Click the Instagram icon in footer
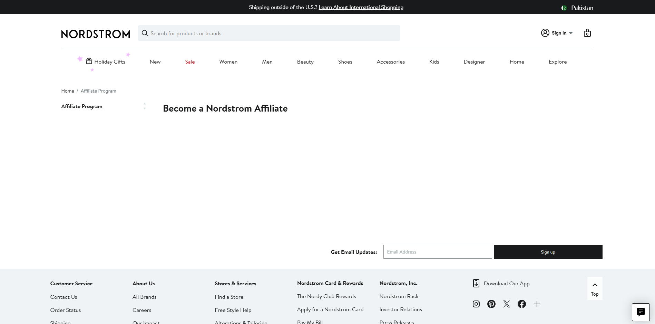 (x=476, y=304)
